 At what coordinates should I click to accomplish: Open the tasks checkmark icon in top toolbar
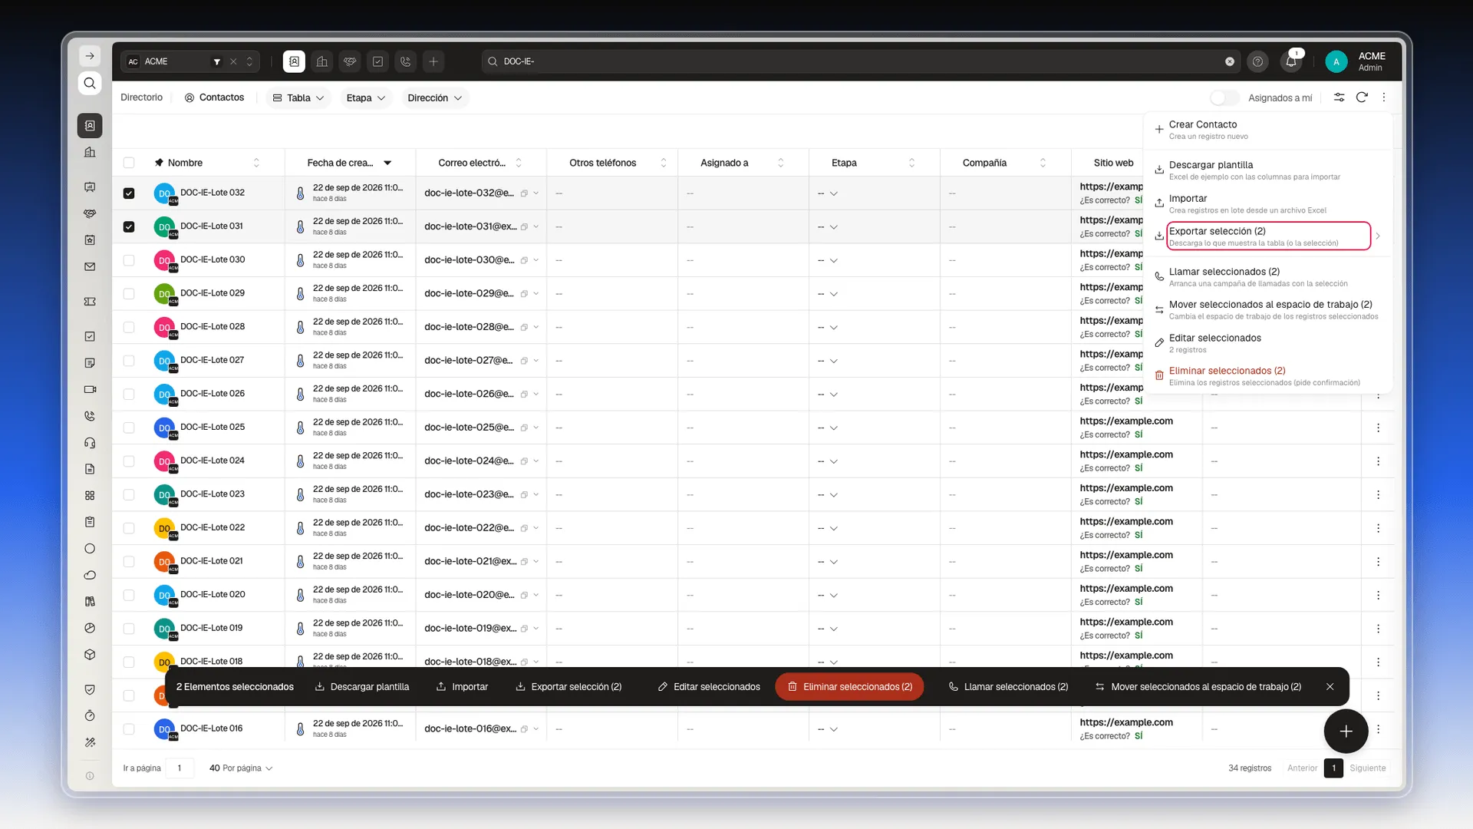pos(377,61)
